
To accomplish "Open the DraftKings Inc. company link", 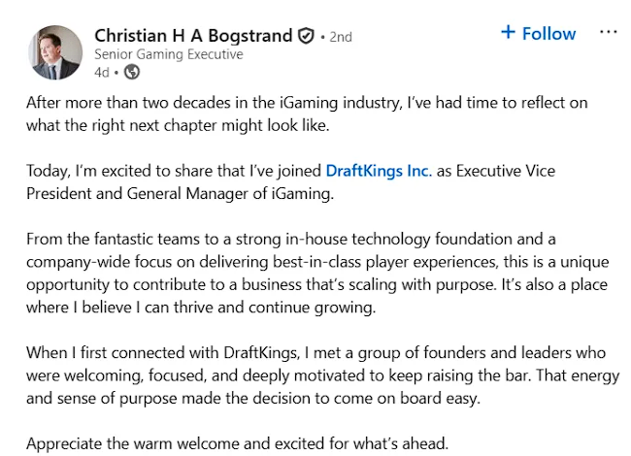I will pos(379,170).
